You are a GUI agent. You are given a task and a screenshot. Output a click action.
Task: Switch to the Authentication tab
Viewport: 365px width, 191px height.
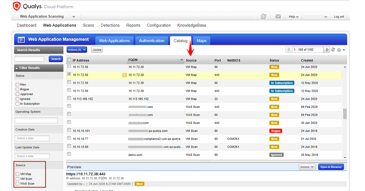[151, 41]
